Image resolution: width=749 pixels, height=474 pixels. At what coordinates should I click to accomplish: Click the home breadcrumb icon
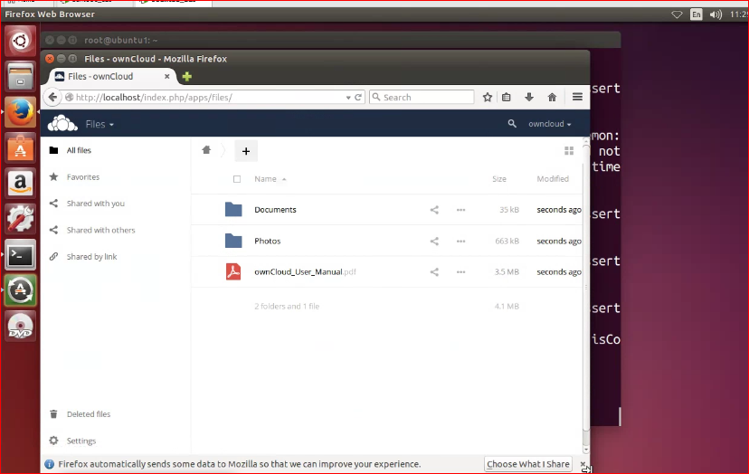206,150
